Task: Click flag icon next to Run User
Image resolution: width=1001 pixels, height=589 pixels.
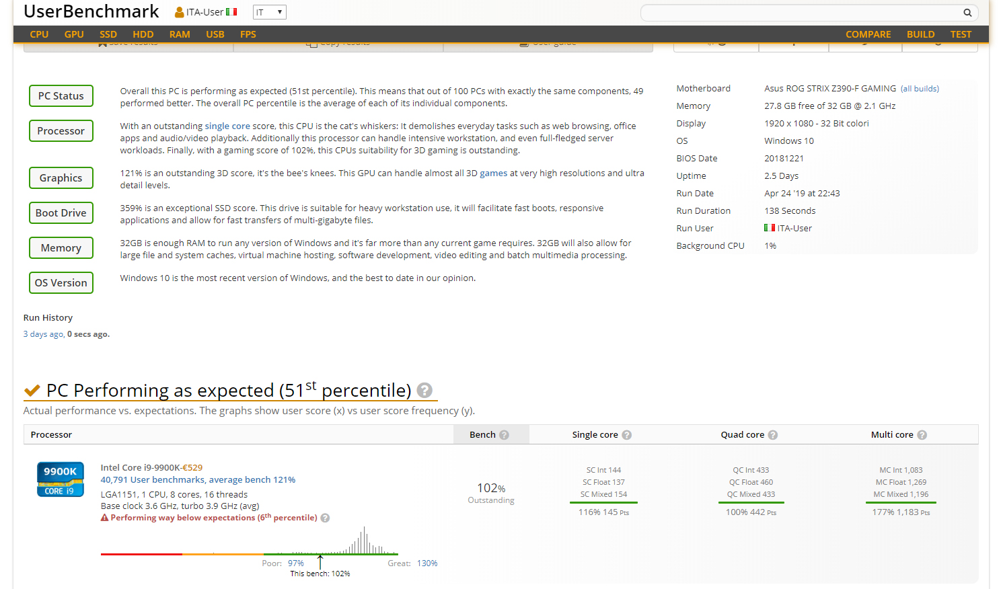Action: (770, 228)
